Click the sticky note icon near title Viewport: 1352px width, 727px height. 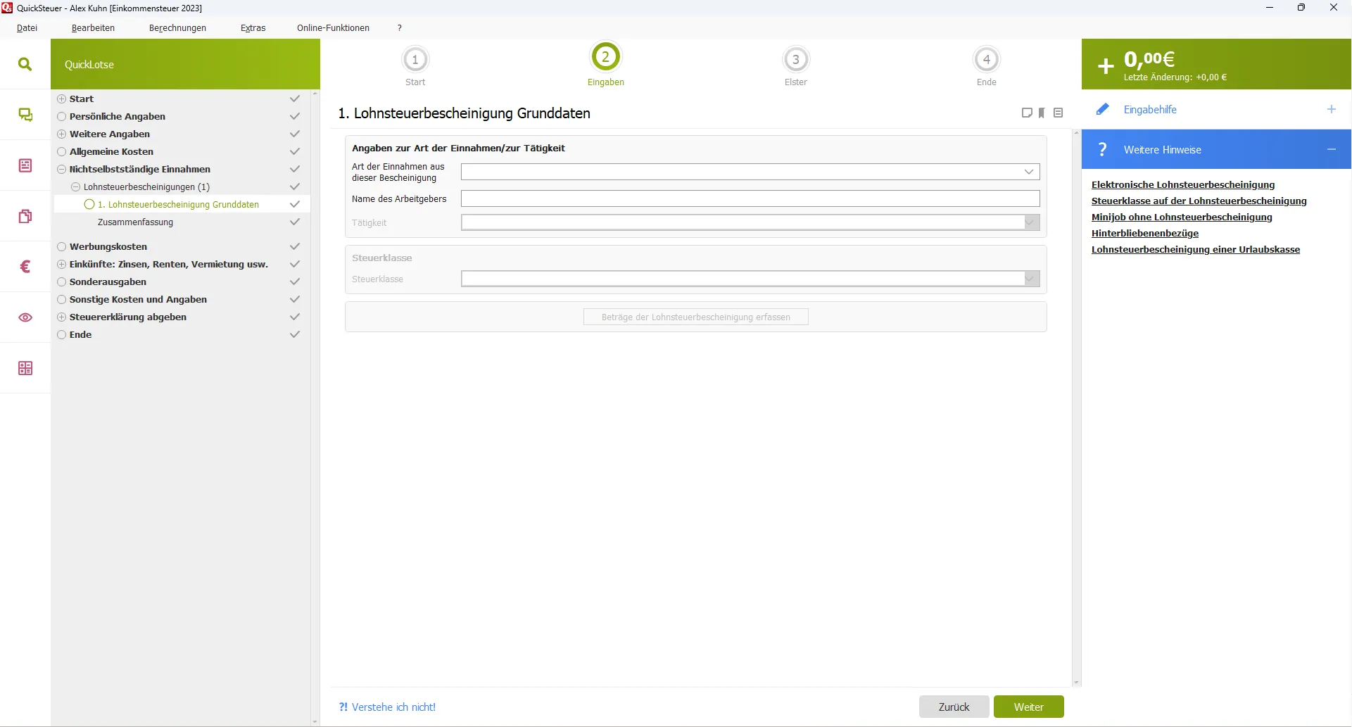tap(1027, 113)
